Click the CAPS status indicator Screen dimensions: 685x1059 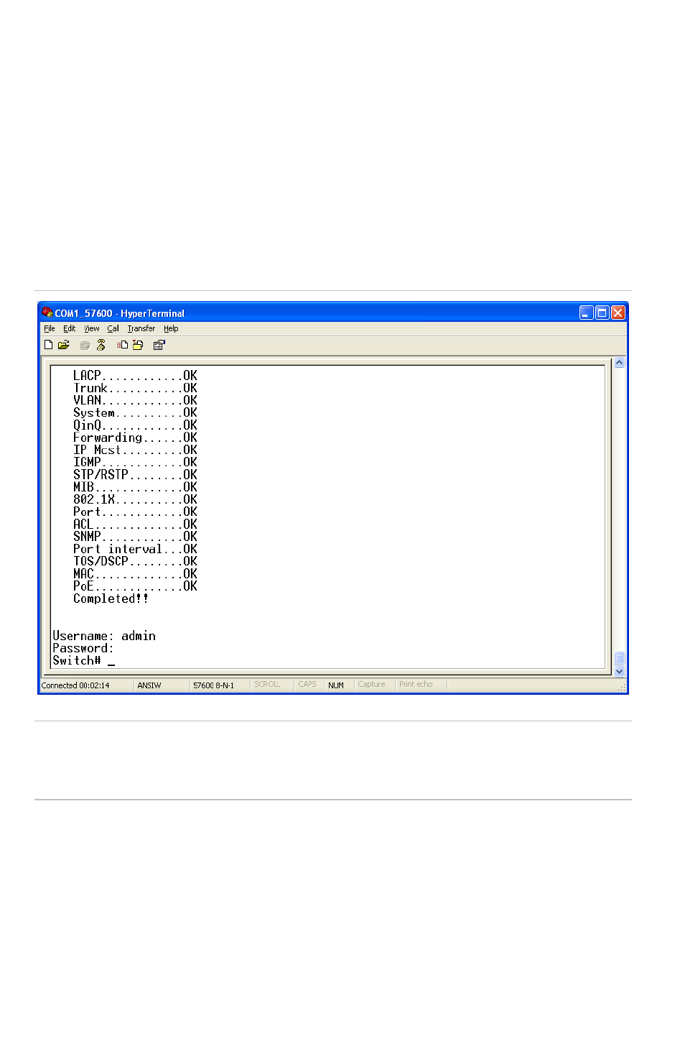(x=307, y=685)
